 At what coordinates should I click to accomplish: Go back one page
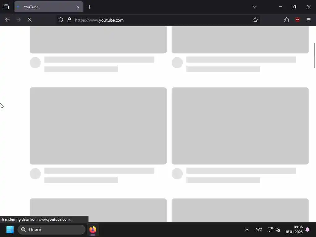tap(7, 20)
